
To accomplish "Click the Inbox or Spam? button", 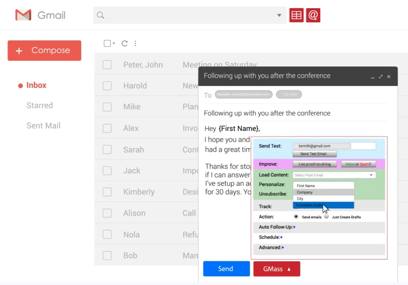I will pyautogui.click(x=358, y=164).
